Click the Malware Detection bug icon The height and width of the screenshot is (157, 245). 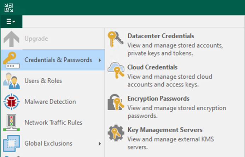11,101
